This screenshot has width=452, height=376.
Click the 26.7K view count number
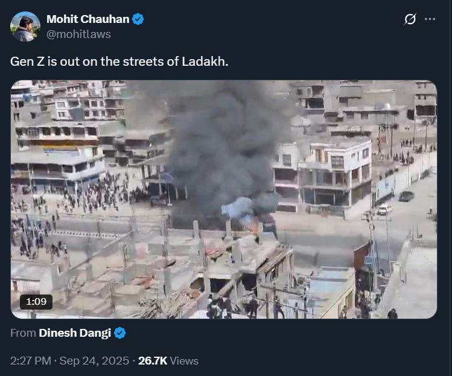coord(153,361)
